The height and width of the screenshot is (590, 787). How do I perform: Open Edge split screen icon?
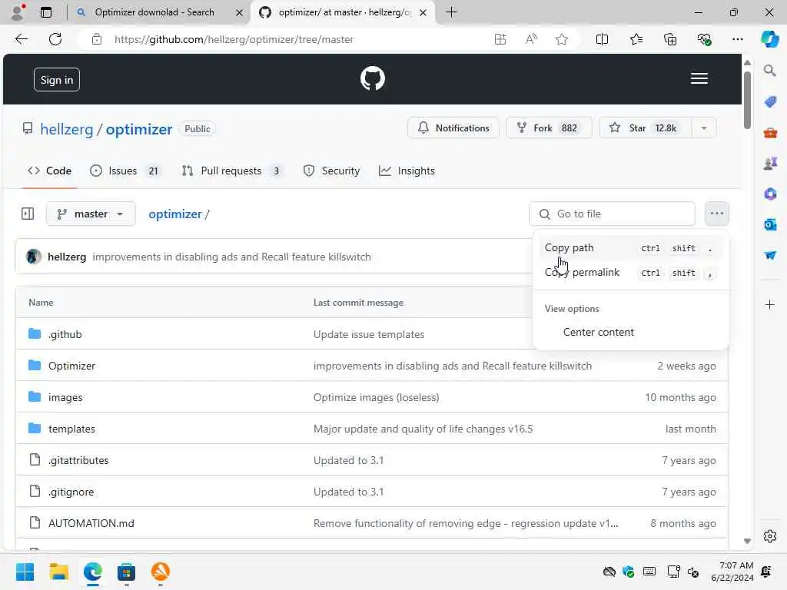602,39
